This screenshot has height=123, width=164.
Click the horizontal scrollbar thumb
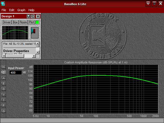point(15,56)
